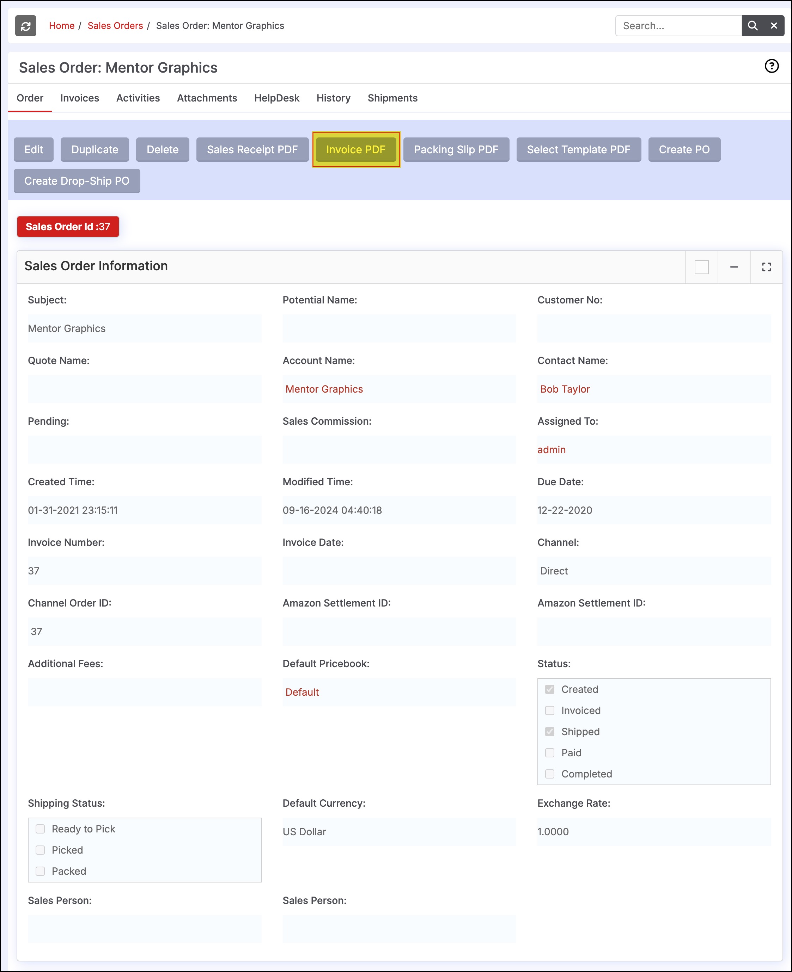Viewport: 792px width, 972px height.
Task: Click the refresh icon beside Home breadcrumb
Action: click(25, 26)
